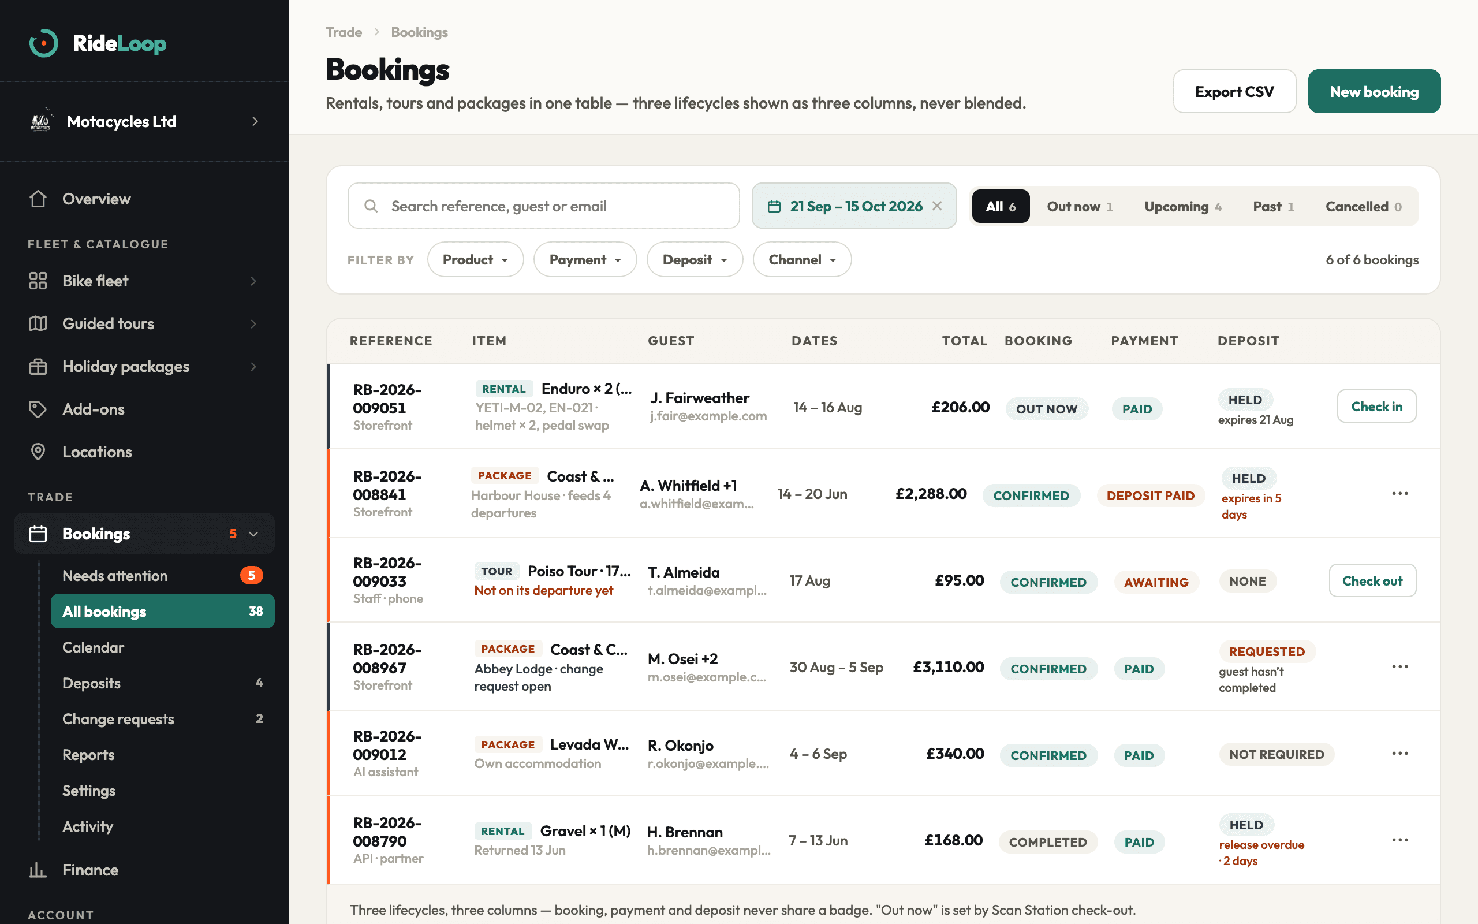Open Needs attention in the sidebar
This screenshot has height=924, width=1478.
pyautogui.click(x=162, y=575)
